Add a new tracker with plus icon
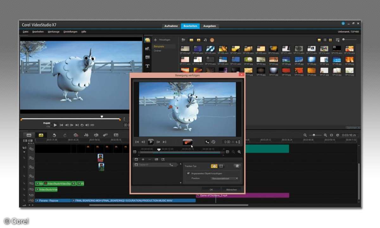This screenshot has height=228, width=380. click(x=143, y=160)
